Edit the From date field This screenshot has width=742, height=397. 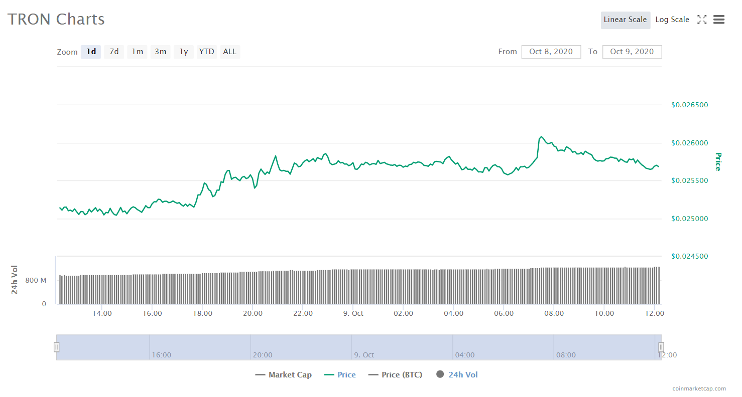[551, 52]
